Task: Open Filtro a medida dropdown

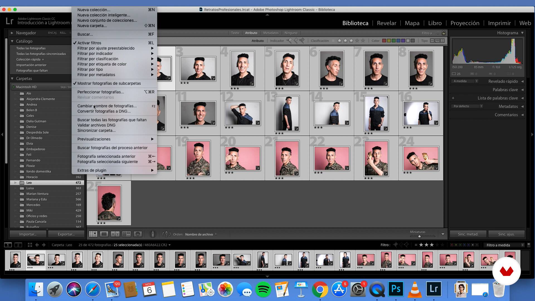Action: coord(504,245)
